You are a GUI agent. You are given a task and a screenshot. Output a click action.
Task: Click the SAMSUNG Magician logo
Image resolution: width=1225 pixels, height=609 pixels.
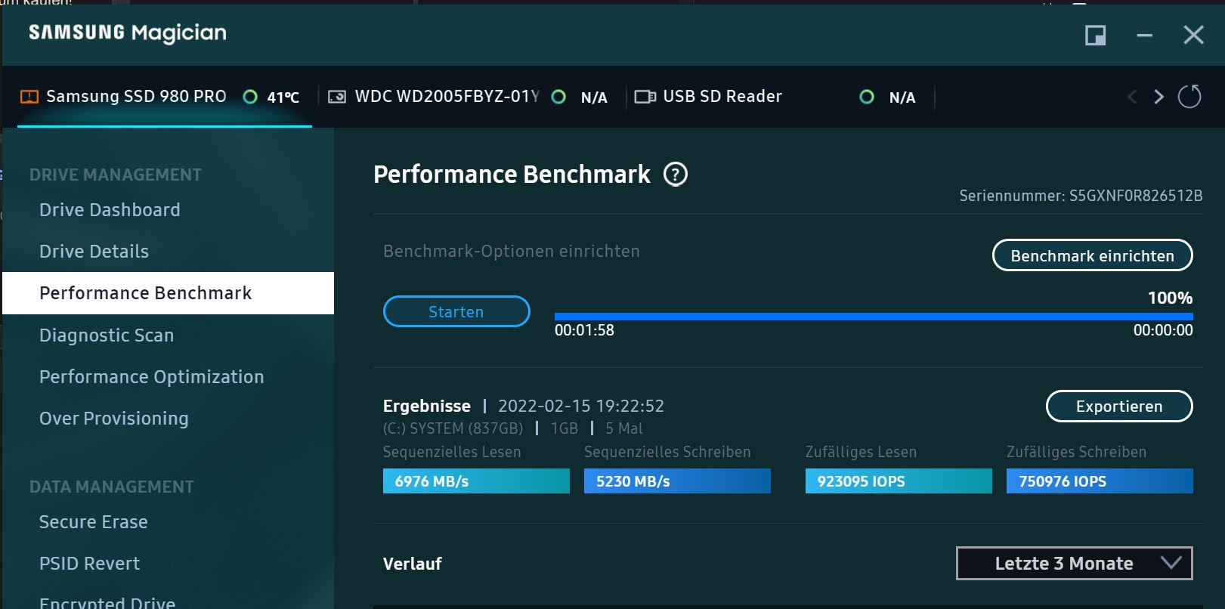pos(128,33)
